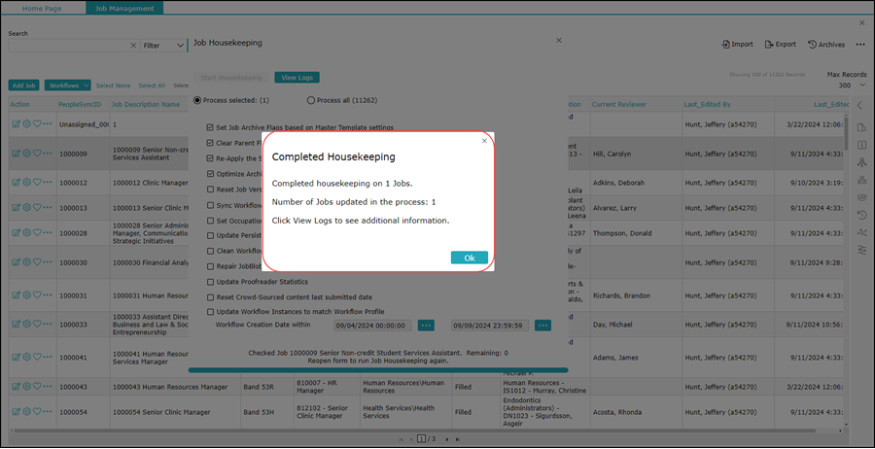Click edit icon for job 1000012 row
The width and height of the screenshot is (875, 449).
(x=16, y=181)
